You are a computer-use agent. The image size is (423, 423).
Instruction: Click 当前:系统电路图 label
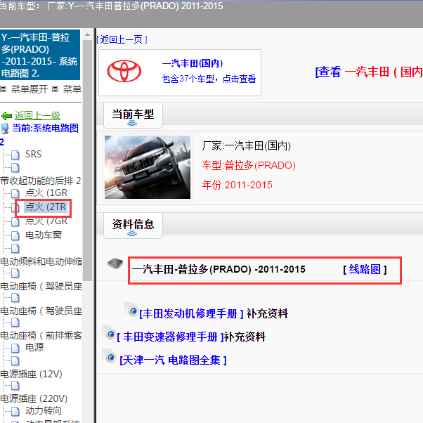(x=45, y=128)
